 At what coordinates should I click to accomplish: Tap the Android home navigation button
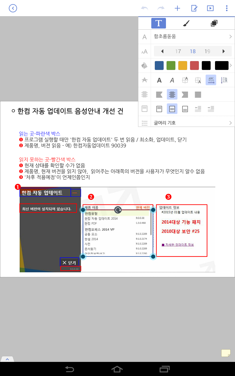coord(117,369)
